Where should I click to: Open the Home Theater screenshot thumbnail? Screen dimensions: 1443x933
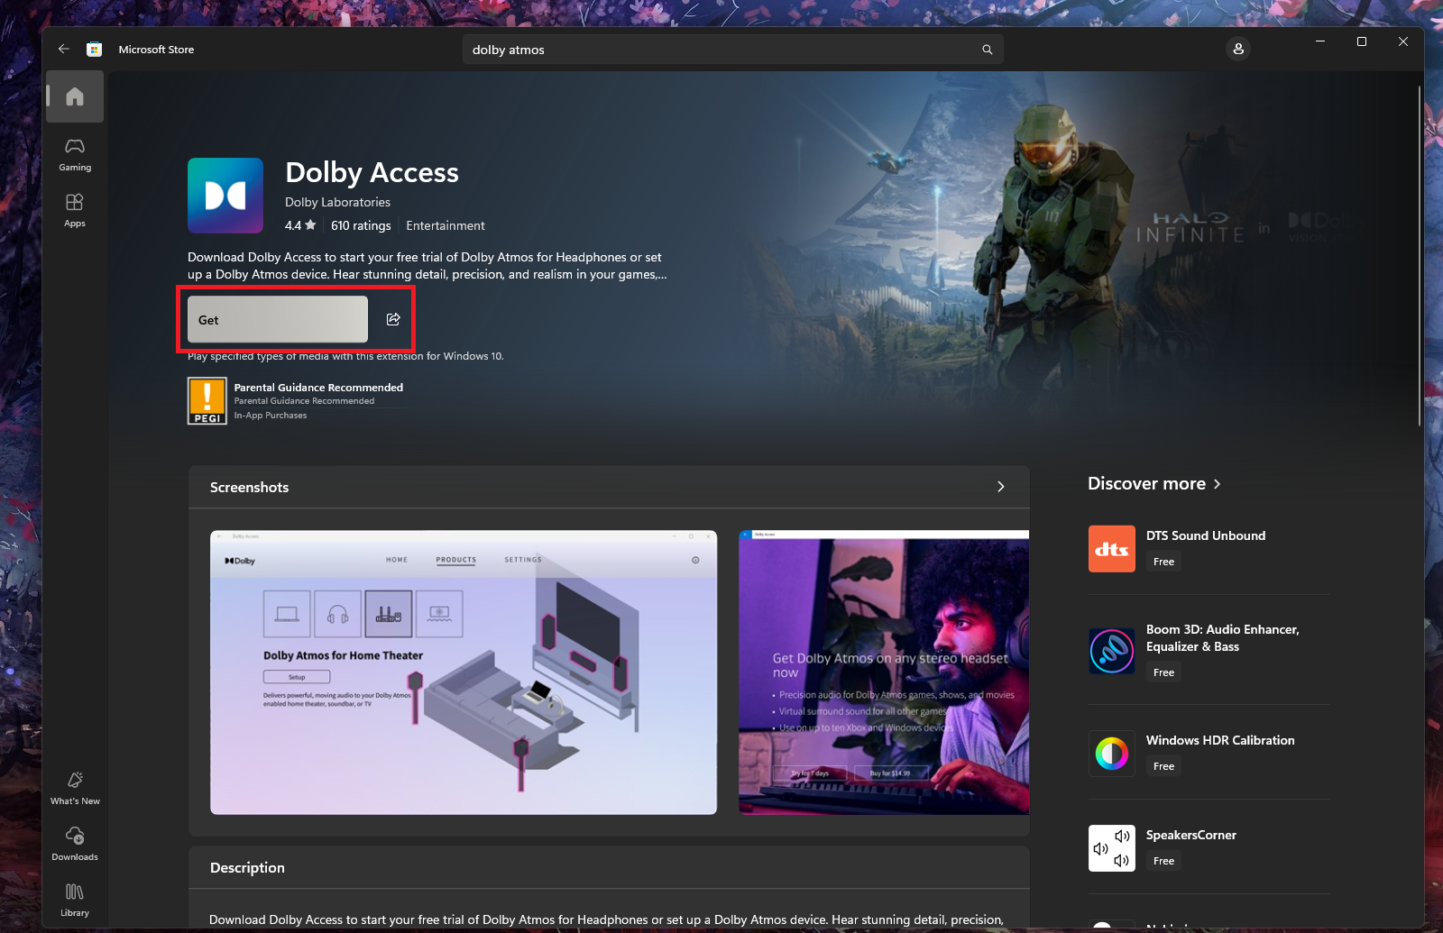tap(464, 672)
